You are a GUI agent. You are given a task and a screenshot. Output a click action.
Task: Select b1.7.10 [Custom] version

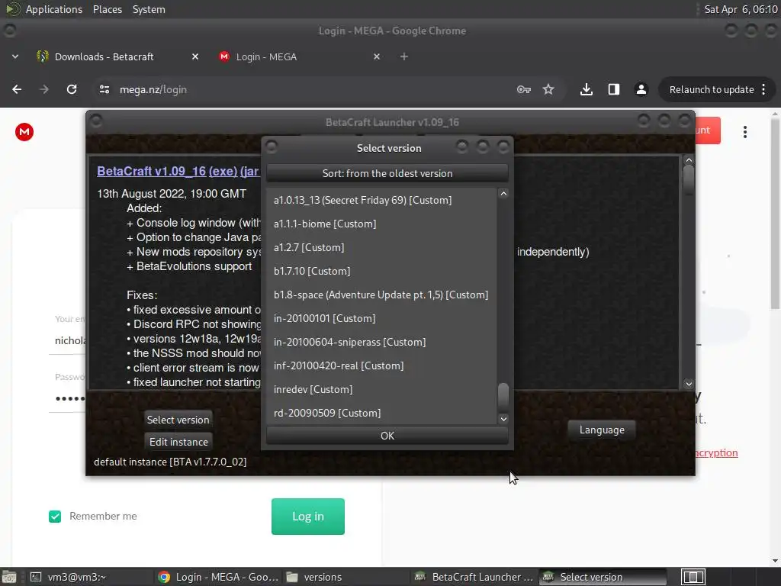pyautogui.click(x=381, y=271)
